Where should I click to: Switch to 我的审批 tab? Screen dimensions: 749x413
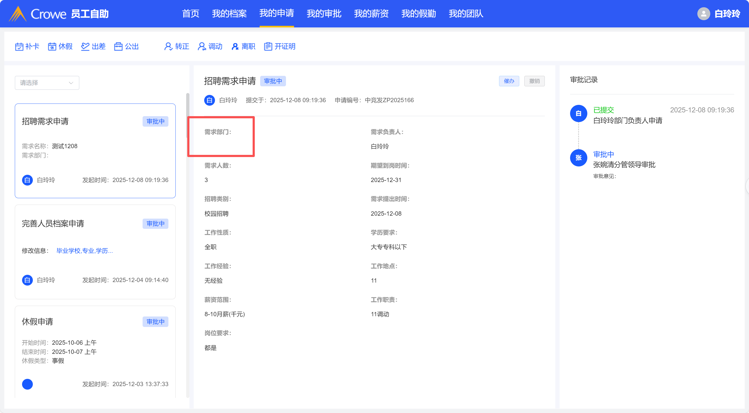click(324, 14)
